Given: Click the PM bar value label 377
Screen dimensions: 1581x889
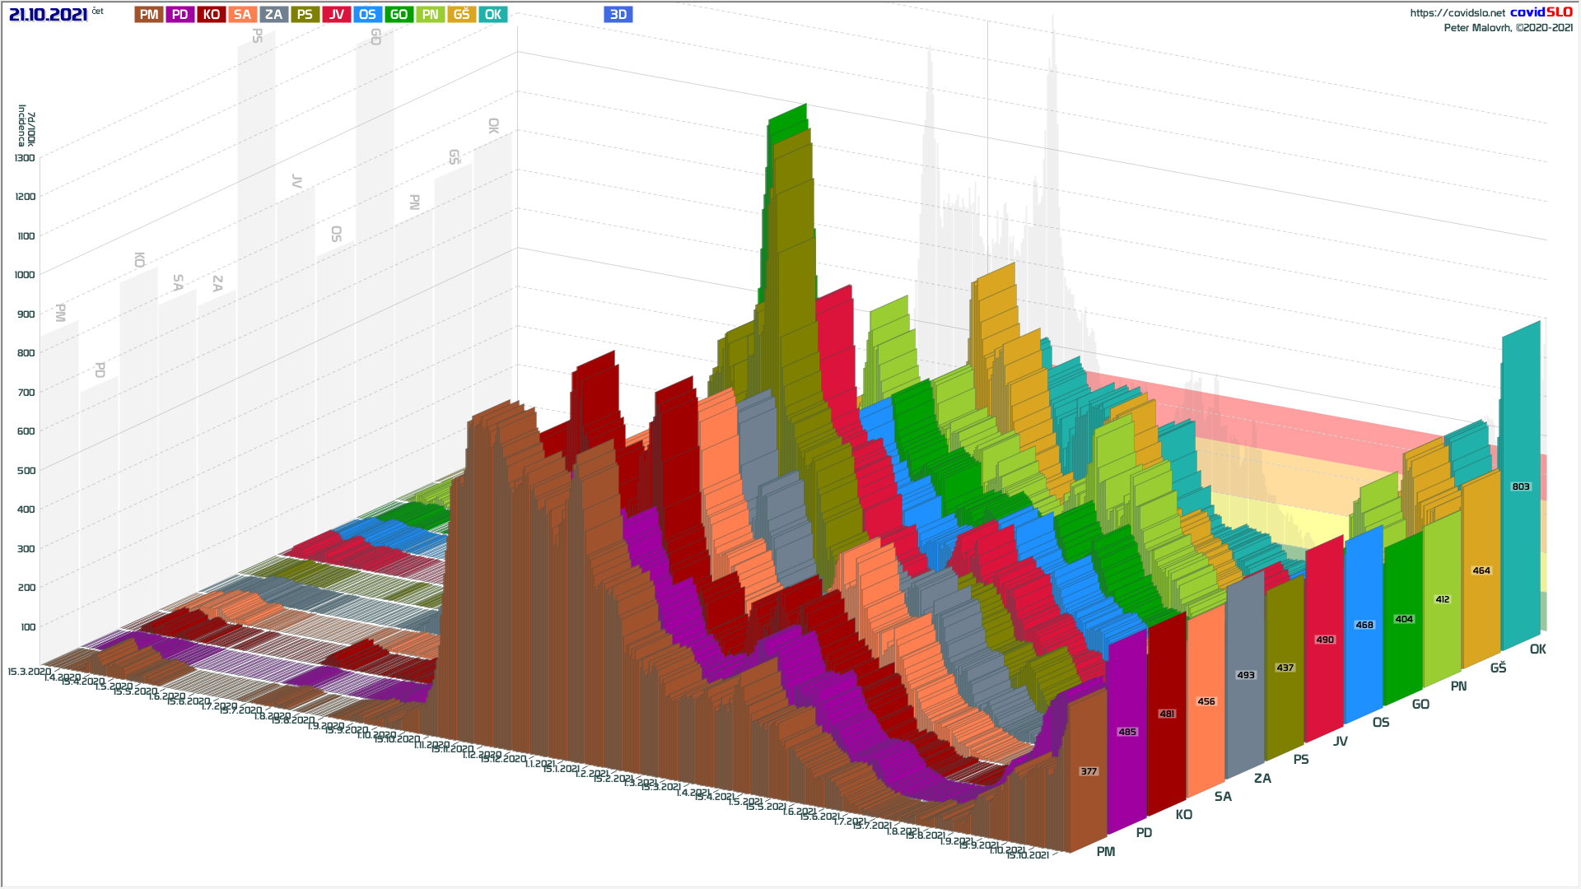Looking at the screenshot, I should point(1089,771).
